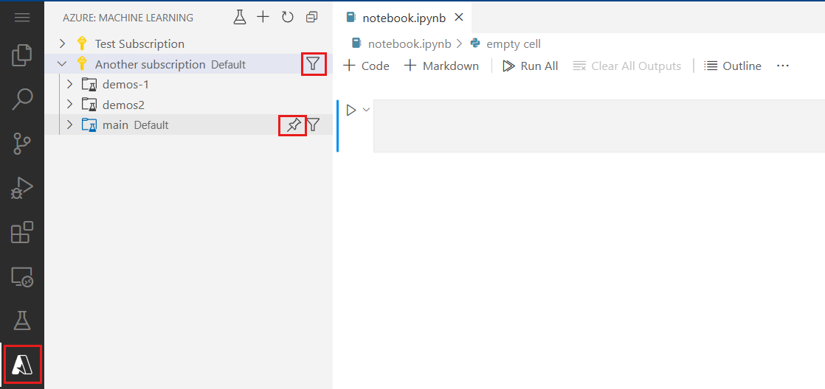Run All notebook cells
This screenshot has height=389, width=825.
point(531,66)
